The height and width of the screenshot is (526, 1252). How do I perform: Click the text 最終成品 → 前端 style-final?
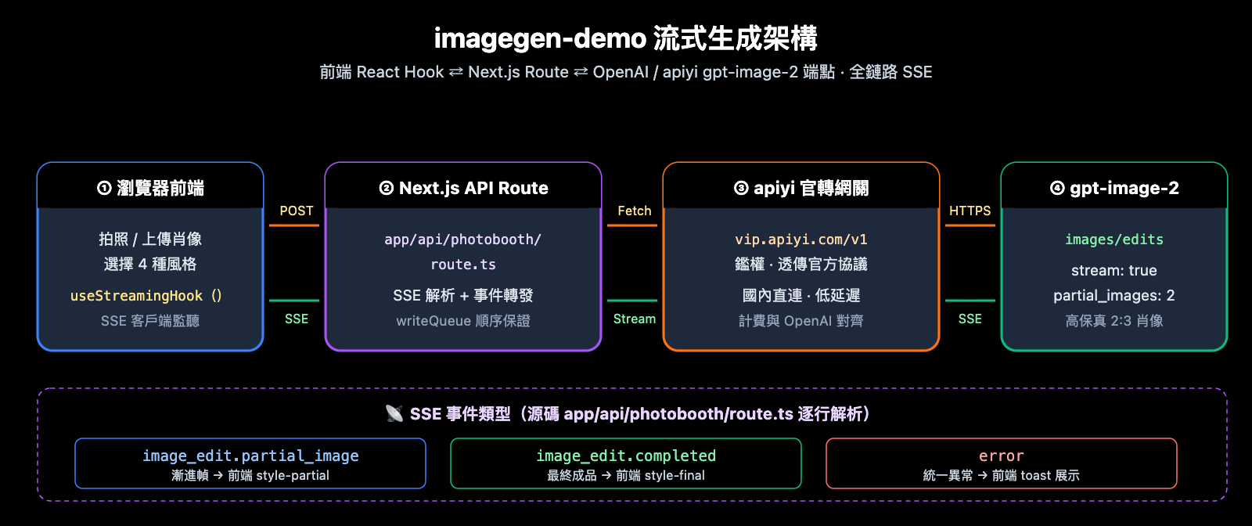[626, 475]
